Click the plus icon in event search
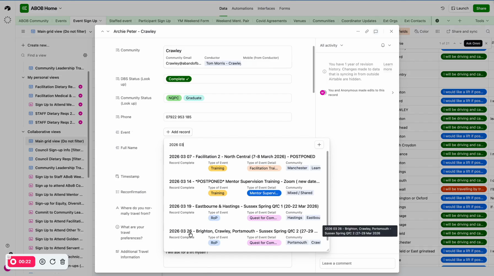 [x=319, y=145]
